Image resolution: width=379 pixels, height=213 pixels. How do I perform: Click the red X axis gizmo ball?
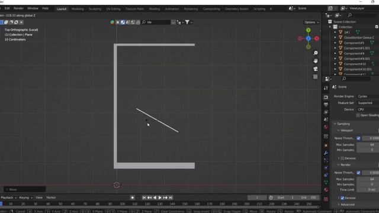pos(316,38)
